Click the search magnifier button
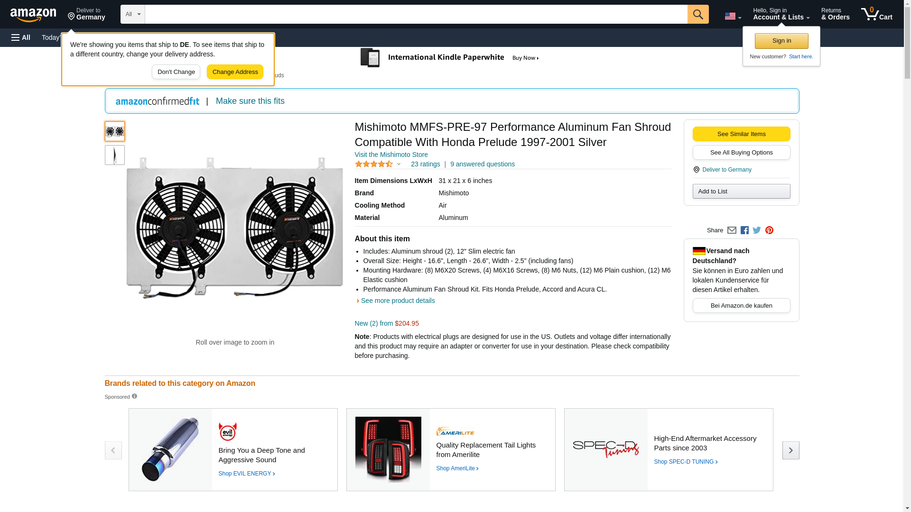Viewport: 911px width, 512px height. click(x=697, y=14)
